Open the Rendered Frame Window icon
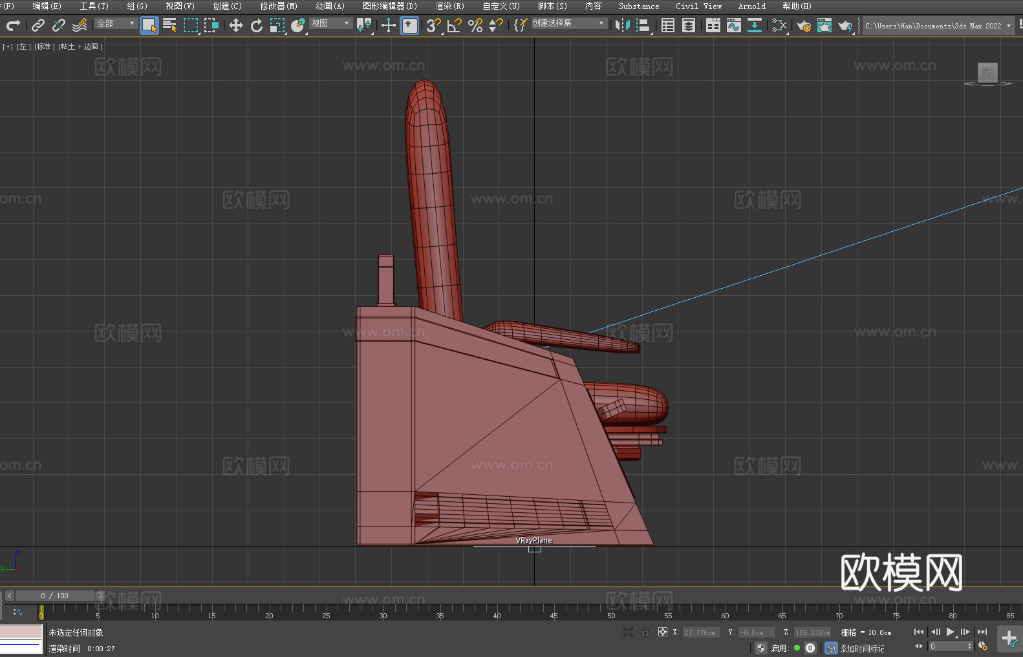Image resolution: width=1023 pixels, height=657 pixels. click(824, 25)
